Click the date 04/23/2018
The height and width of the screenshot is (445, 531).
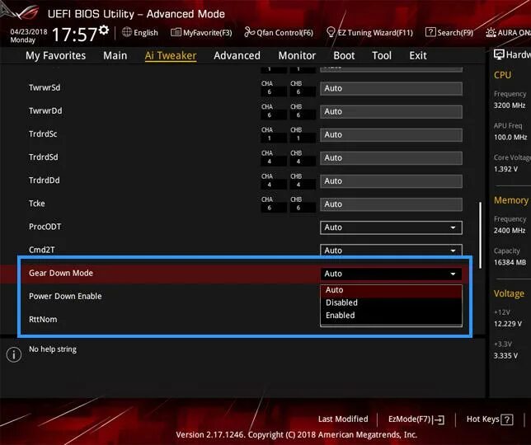[29, 32]
